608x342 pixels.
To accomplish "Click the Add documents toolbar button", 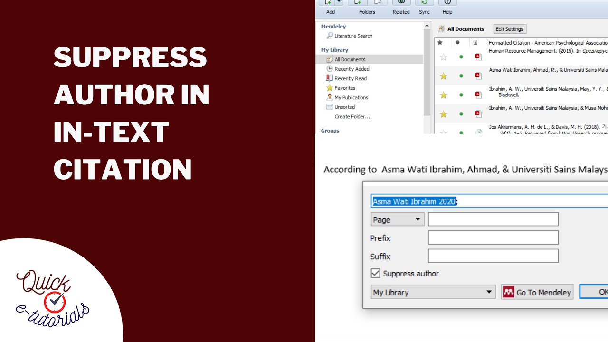I will [x=328, y=2].
